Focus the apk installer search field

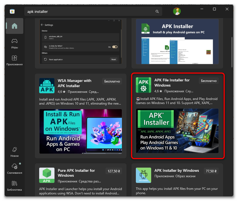point(93,11)
